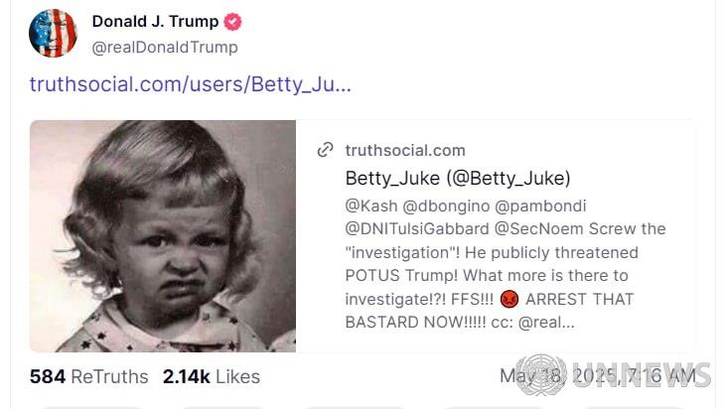Select the @dbongino mention in preview
The width and height of the screenshot is (726, 409).
tap(446, 205)
